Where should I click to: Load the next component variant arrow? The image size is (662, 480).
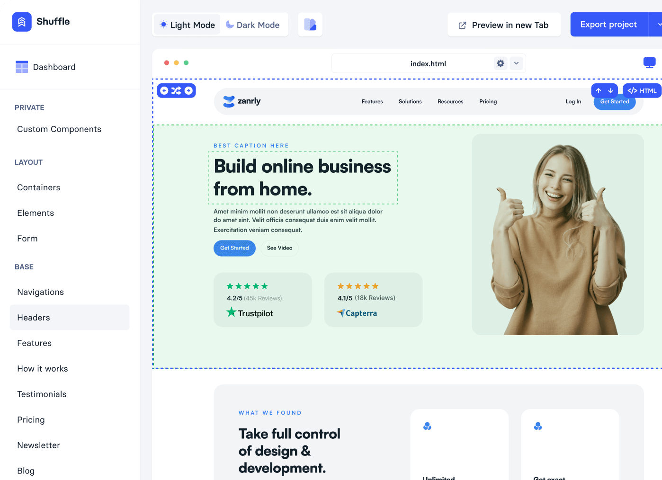coord(188,90)
